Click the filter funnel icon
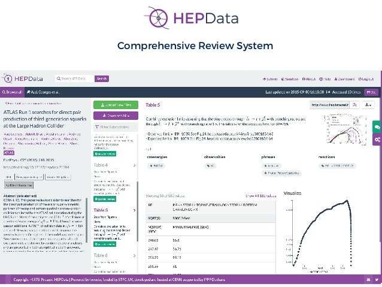 click(x=97, y=127)
